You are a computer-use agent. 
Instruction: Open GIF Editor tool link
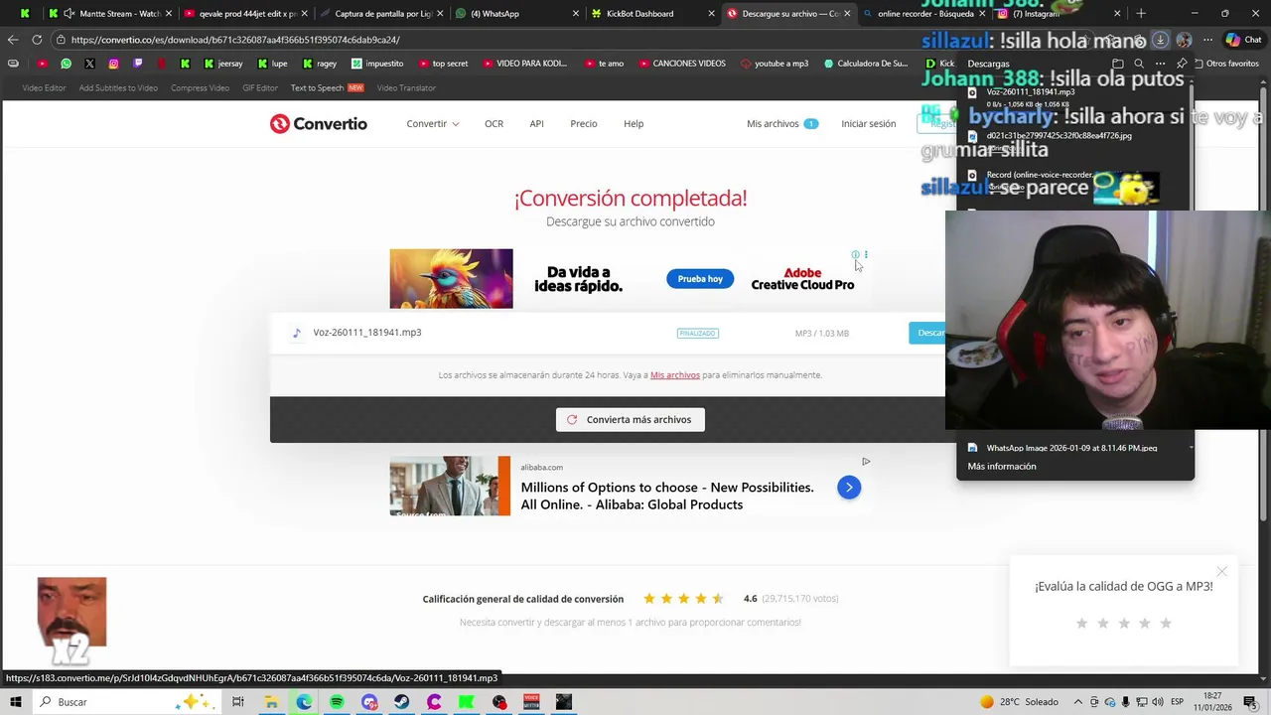point(260,87)
